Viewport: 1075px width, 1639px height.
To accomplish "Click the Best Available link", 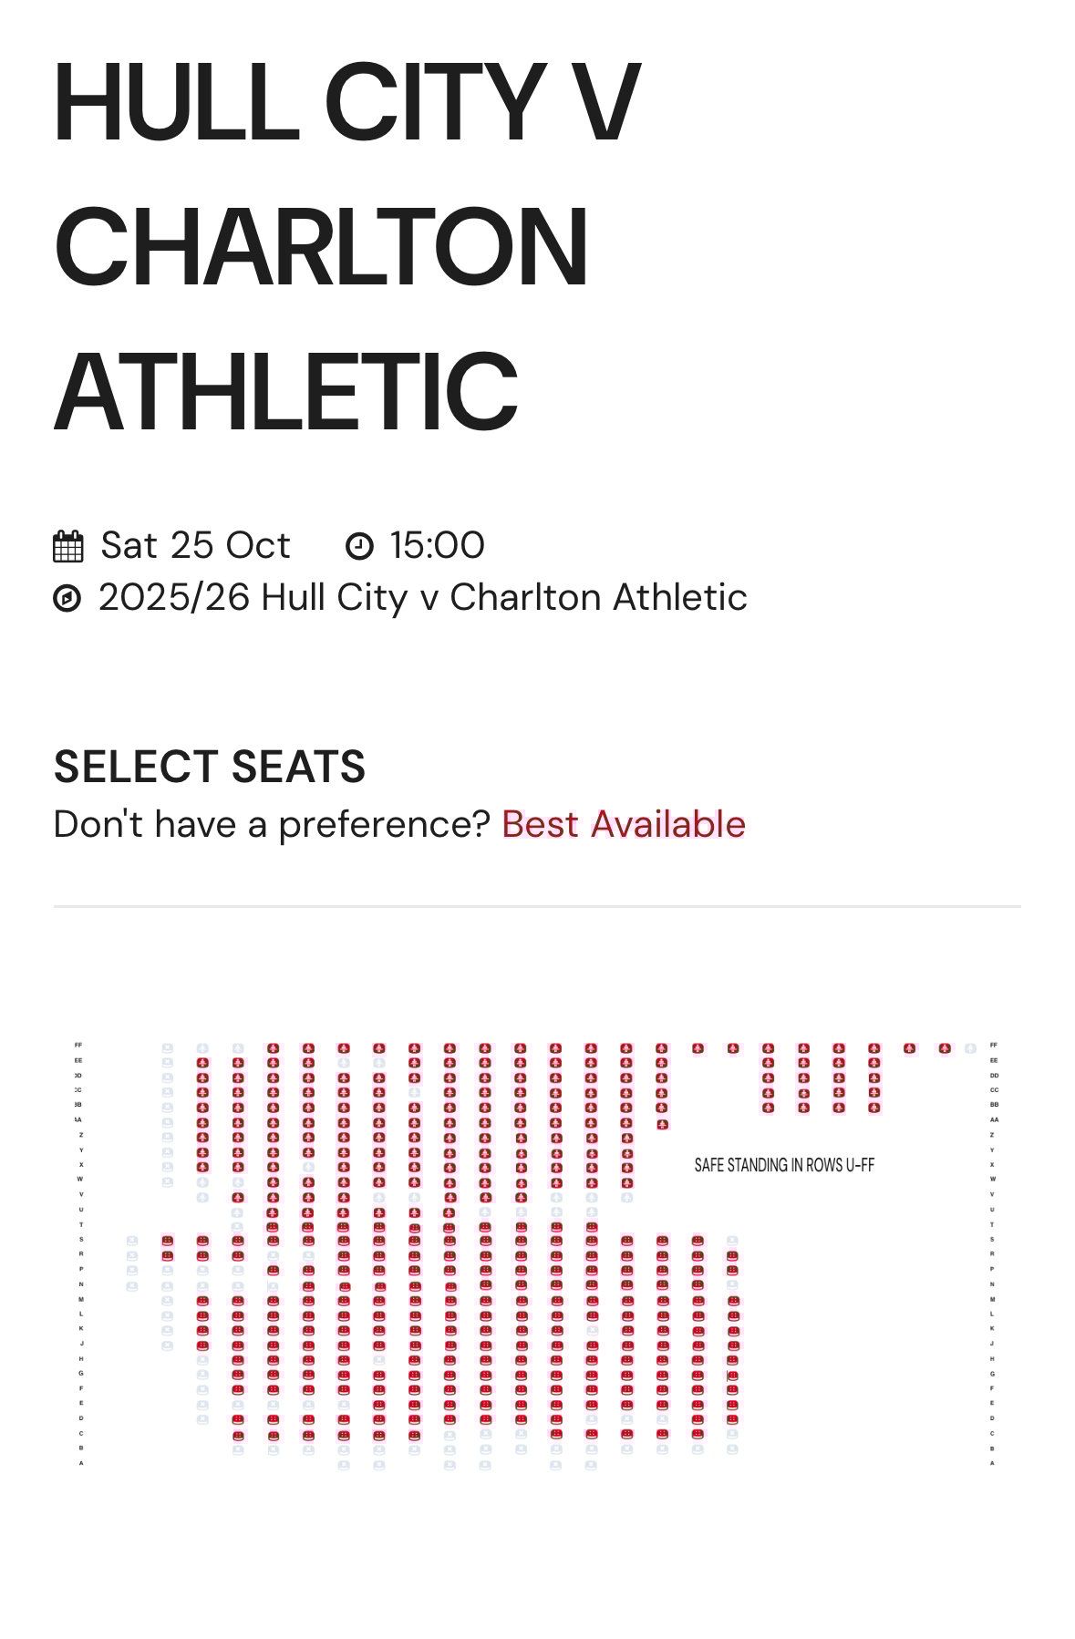I will point(623,824).
